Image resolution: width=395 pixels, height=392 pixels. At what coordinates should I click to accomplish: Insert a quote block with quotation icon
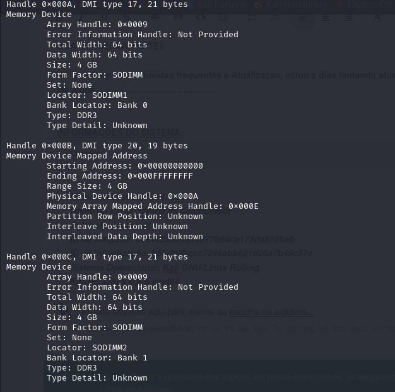point(178,18)
